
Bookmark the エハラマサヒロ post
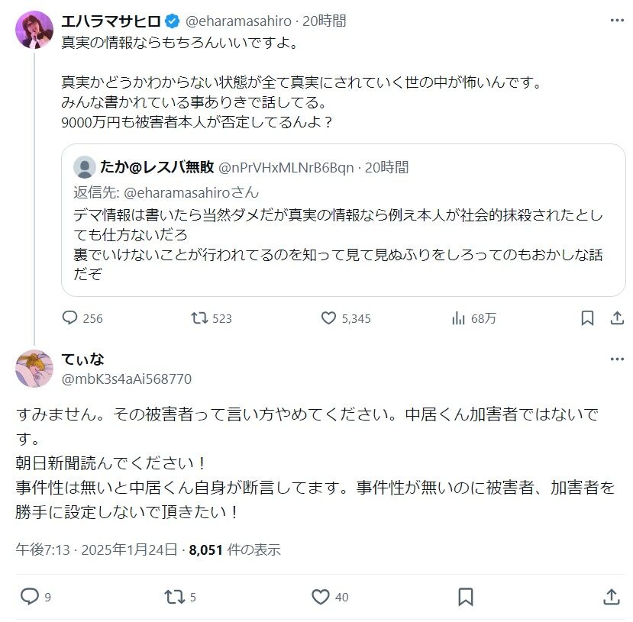tap(587, 318)
